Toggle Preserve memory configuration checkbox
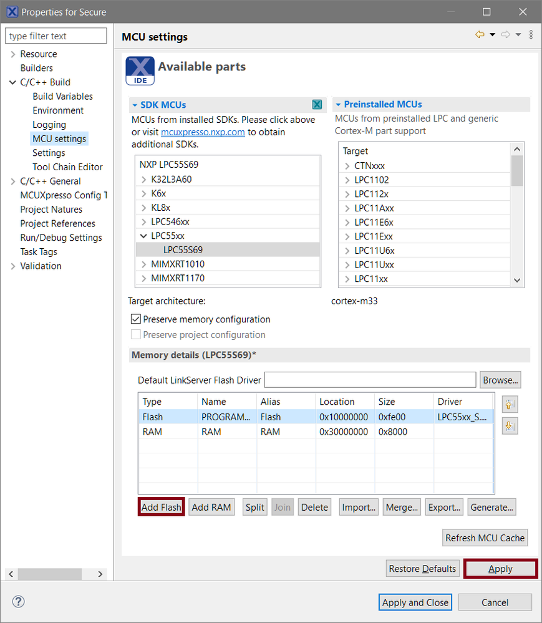The width and height of the screenshot is (542, 623). [136, 319]
